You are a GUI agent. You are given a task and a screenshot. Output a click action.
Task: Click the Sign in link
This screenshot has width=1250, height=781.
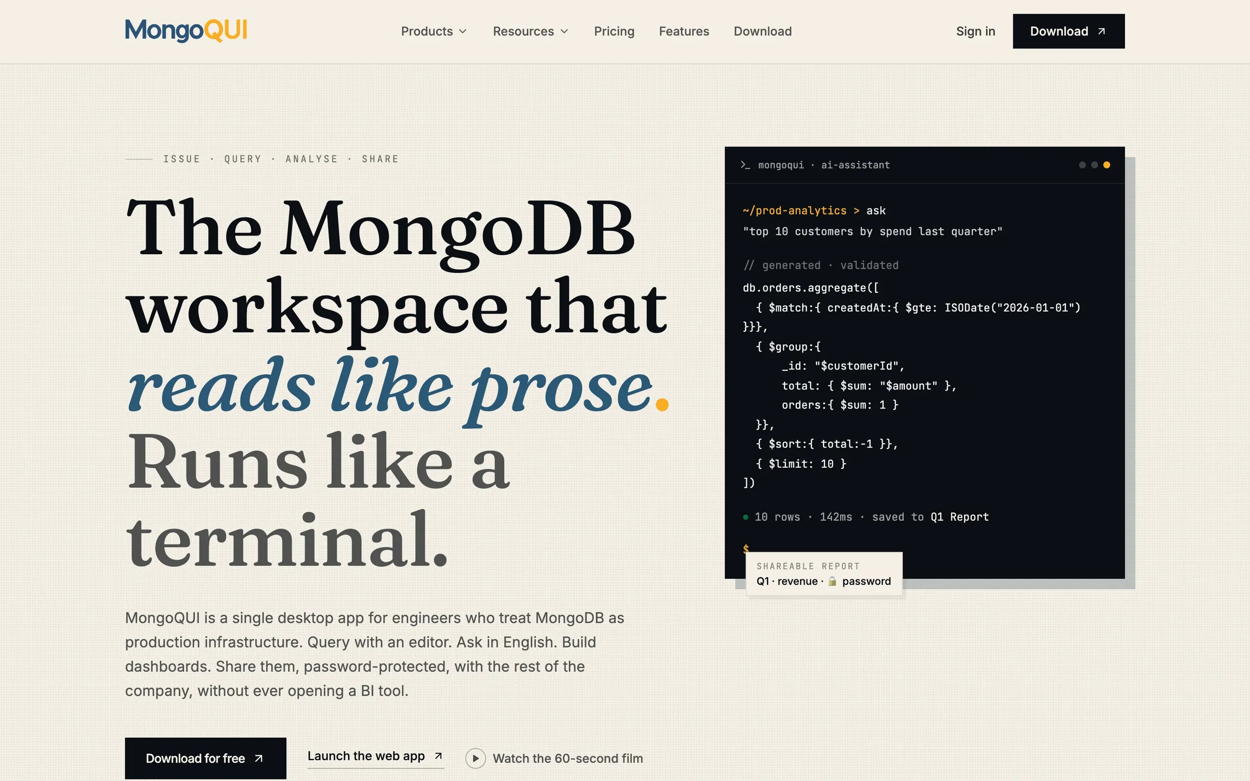tap(975, 32)
